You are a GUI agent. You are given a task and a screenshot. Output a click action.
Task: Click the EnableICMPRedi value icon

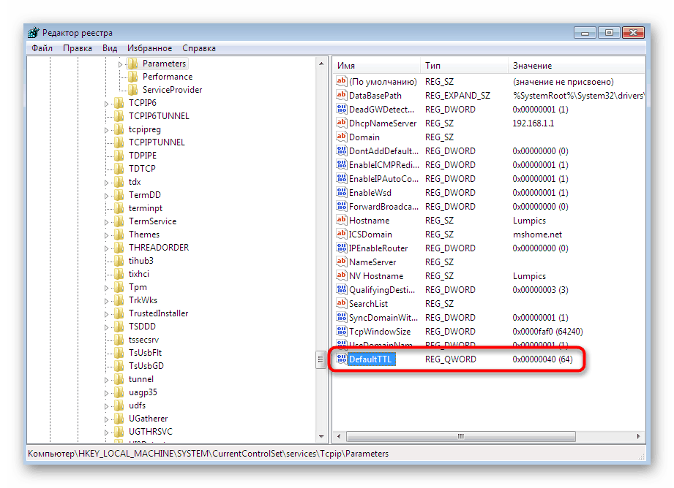tap(341, 165)
